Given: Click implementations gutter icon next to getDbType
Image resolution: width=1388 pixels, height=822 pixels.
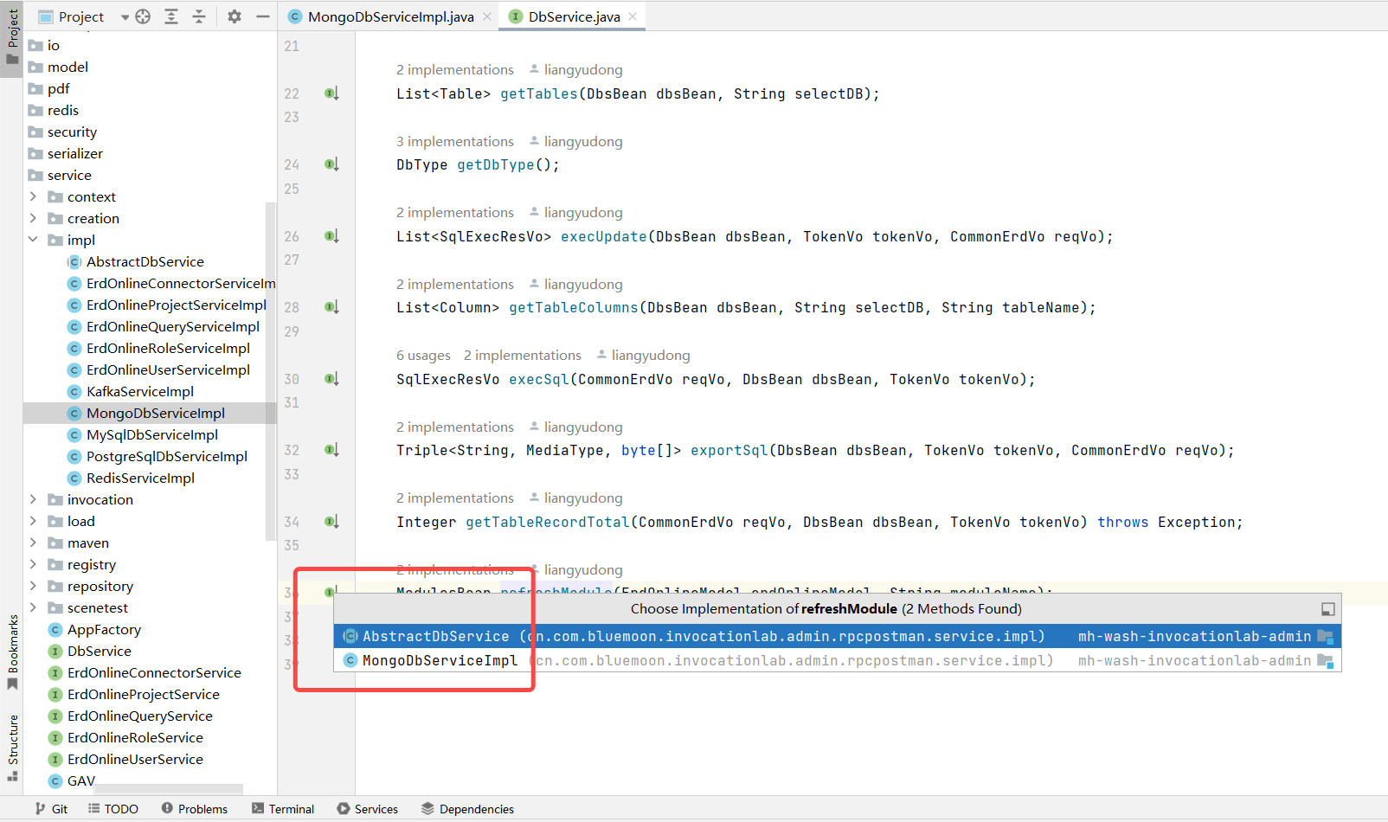Looking at the screenshot, I should 331,164.
